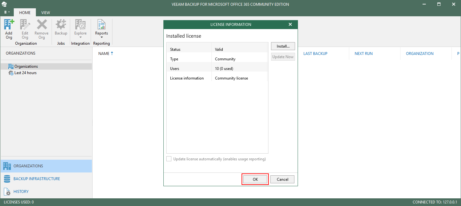Click Cancel in License Information dialog
461x206 pixels.
[x=283, y=179]
